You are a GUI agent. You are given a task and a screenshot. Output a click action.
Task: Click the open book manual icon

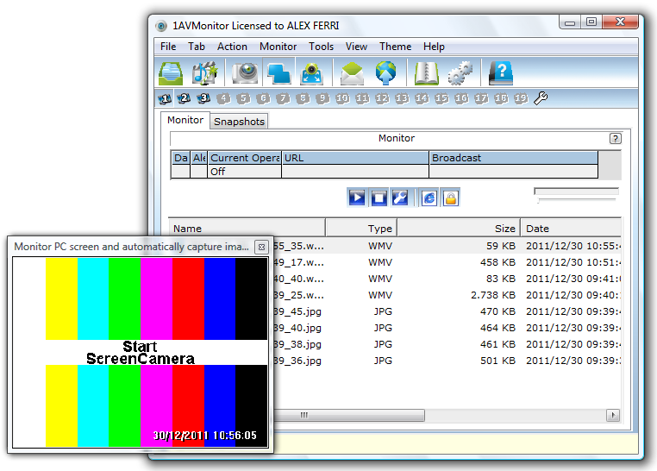[427, 74]
